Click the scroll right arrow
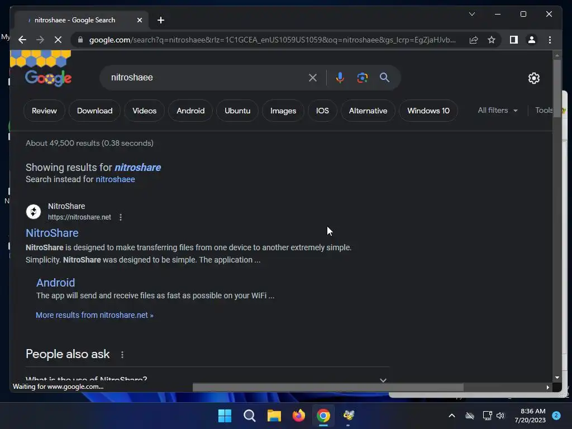The width and height of the screenshot is (572, 429). 547,388
